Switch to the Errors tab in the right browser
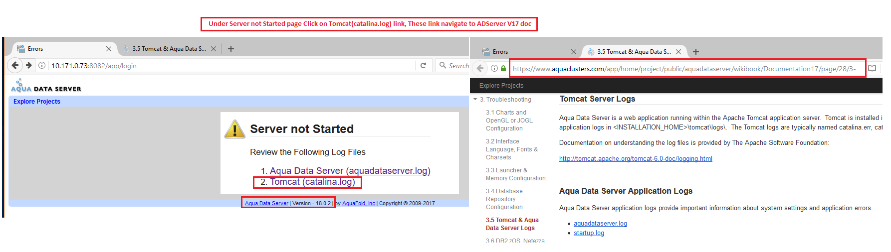The width and height of the screenshot is (891, 252). (x=528, y=52)
